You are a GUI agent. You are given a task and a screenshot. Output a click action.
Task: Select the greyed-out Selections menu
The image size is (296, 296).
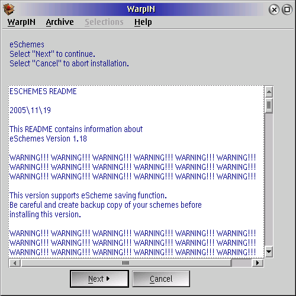(104, 22)
